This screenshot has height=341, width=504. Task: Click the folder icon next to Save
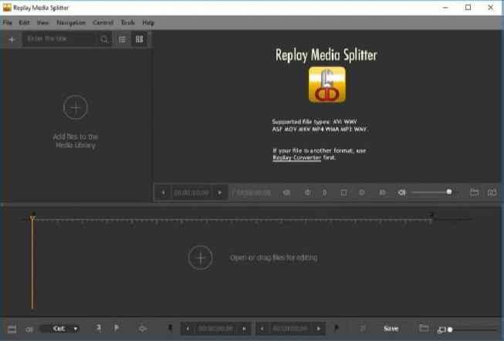tap(424, 329)
